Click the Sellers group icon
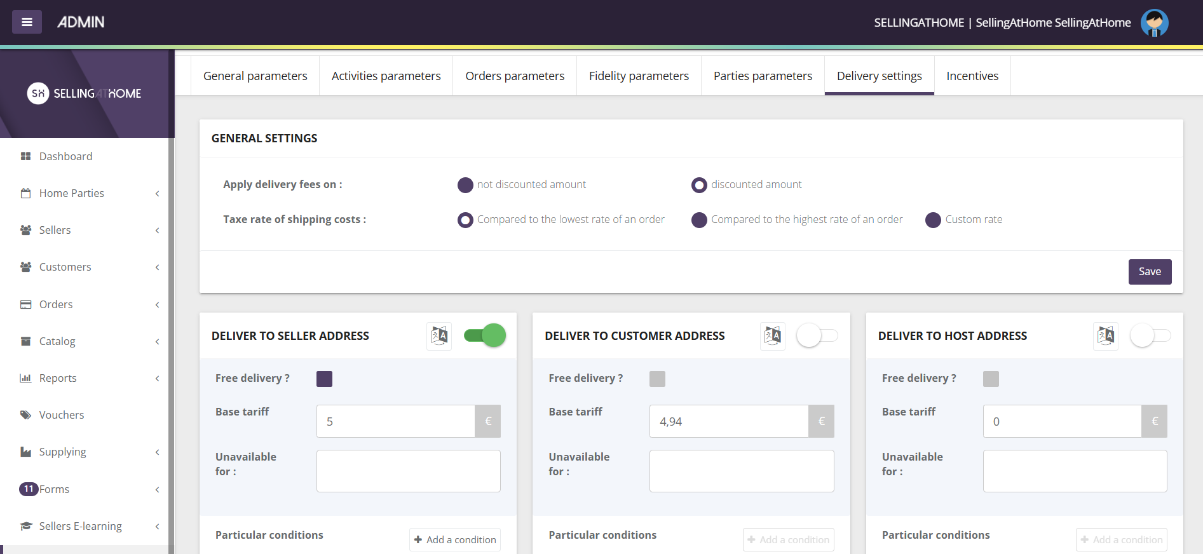This screenshot has width=1203, height=554. [x=25, y=230]
